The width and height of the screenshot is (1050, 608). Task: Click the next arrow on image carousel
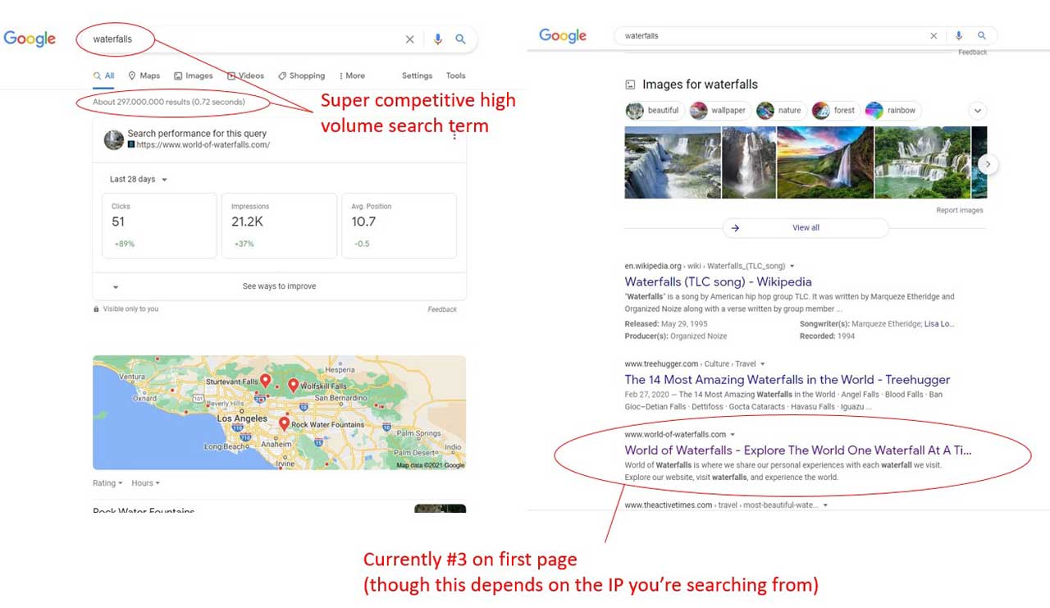988,164
